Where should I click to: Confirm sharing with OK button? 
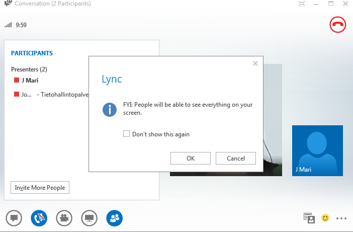point(191,158)
